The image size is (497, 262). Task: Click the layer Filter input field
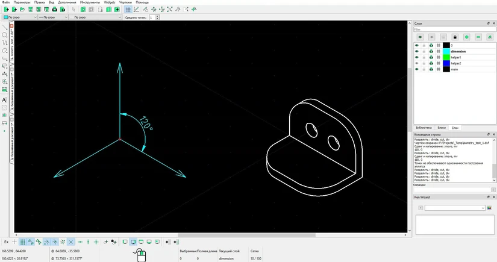tap(454, 30)
